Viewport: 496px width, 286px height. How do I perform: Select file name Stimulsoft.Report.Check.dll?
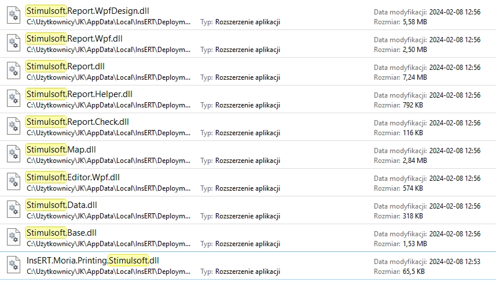pos(78,122)
